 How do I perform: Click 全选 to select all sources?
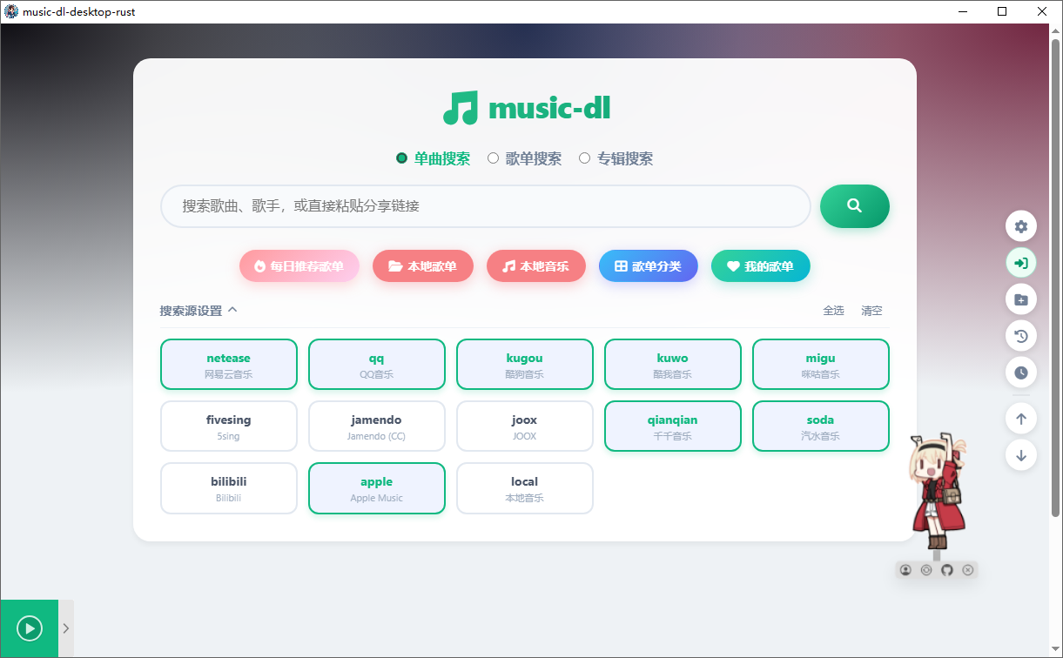833,311
